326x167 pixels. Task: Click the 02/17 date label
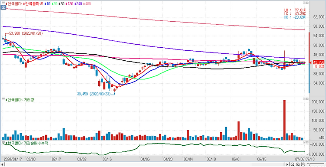(x=56, y=159)
